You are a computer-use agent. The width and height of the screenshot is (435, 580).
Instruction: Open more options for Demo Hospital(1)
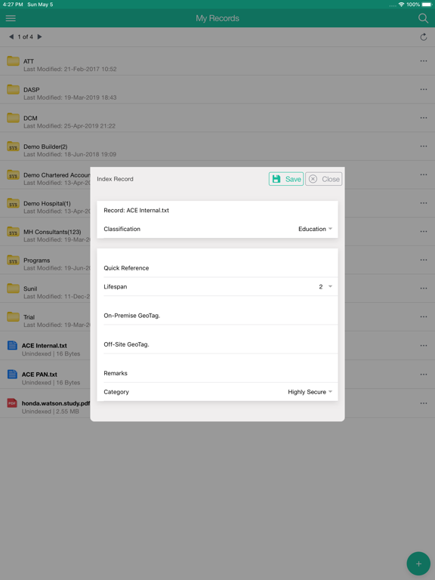424,203
